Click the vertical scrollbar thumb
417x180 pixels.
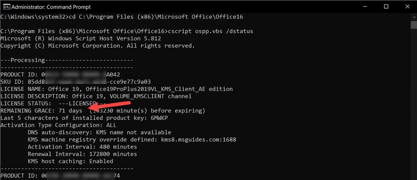414,25
